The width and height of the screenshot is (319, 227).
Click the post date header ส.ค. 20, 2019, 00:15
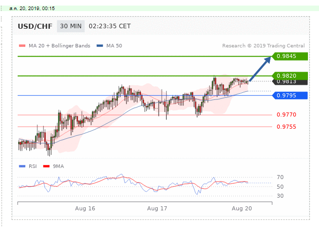tap(32, 9)
